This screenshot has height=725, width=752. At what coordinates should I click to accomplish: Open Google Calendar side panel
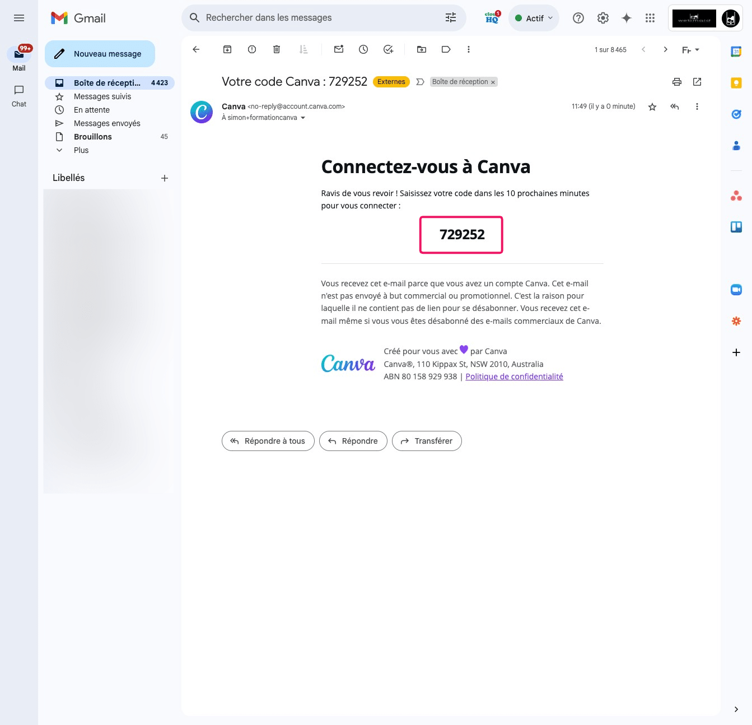click(736, 50)
